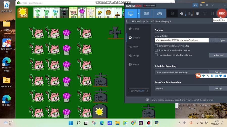
Task: Click the sun counter showing 4600
Action: pos(23,13)
